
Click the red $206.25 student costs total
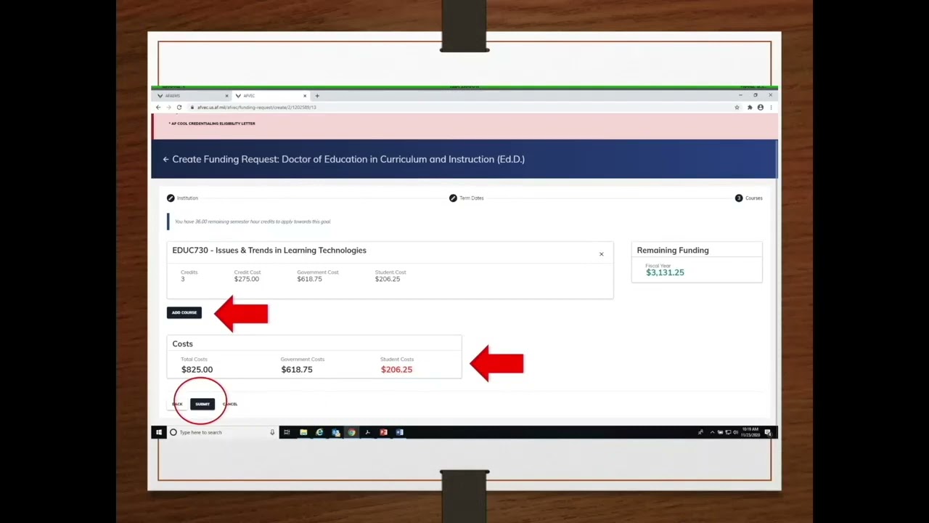coord(396,369)
